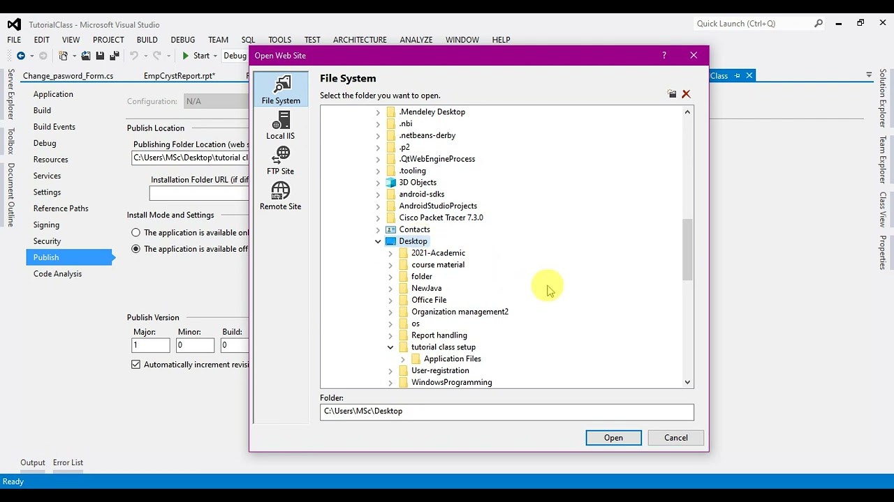
Task: Open the Server Explorer side tab
Action: coord(10,94)
